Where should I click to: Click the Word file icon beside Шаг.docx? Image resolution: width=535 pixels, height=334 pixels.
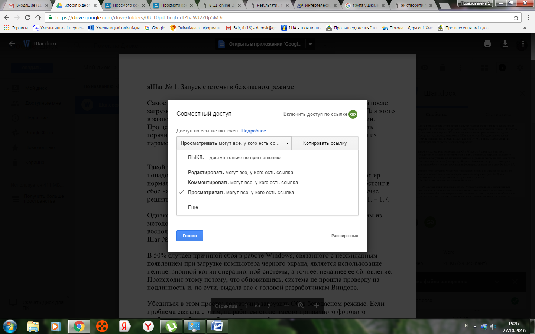click(26, 44)
